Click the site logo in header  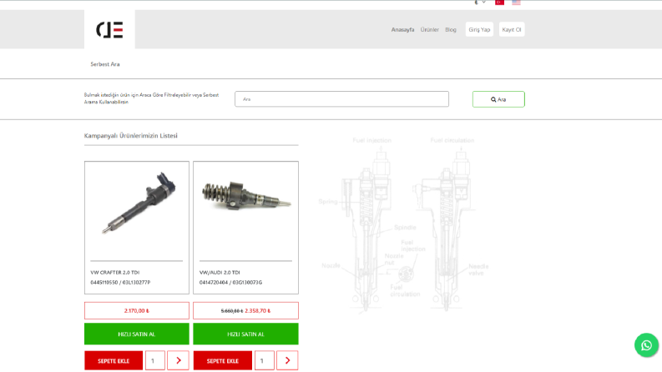109,29
